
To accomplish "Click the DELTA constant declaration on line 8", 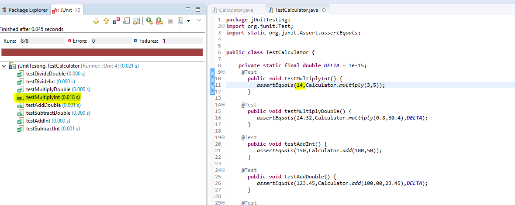I will tap(332, 65).
